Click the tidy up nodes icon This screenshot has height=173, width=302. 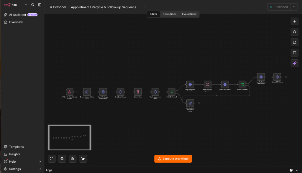coord(83,159)
